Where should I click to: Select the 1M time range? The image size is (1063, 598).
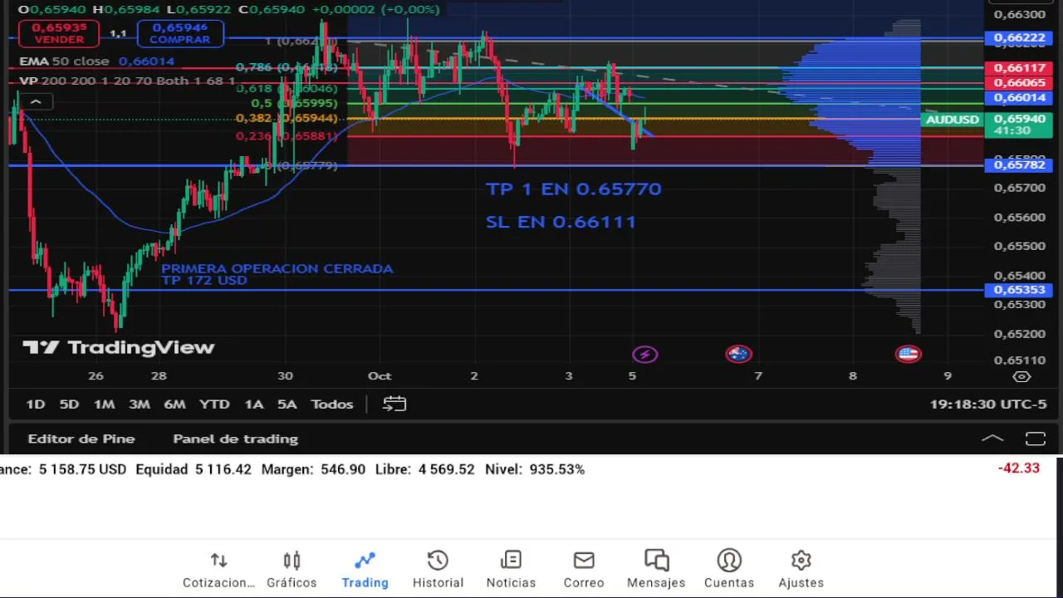104,404
